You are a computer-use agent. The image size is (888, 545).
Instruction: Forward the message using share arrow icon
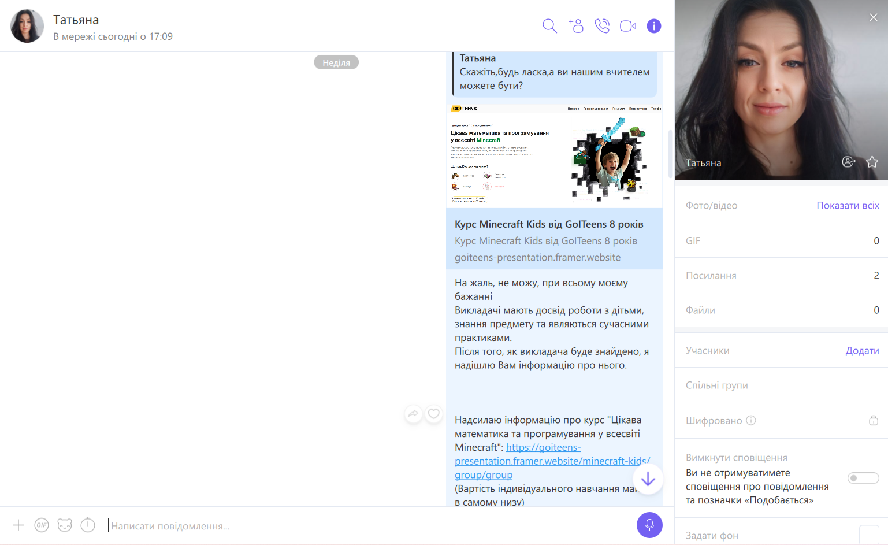pos(413,414)
